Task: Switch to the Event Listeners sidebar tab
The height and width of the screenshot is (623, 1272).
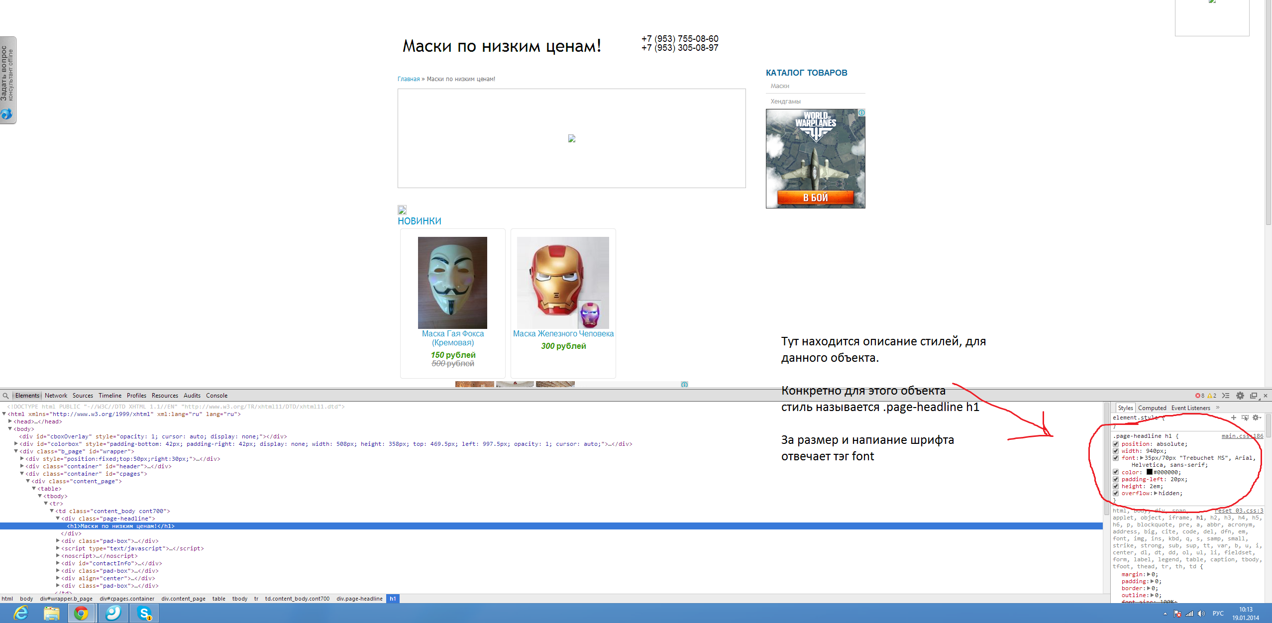Action: click(x=1190, y=408)
